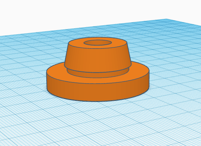Screen dimensions: 201x146
Task: Click the bottom front edge of base disc
Action: tap(98, 101)
